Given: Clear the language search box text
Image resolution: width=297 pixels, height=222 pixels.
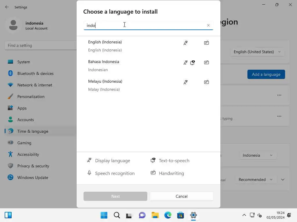Looking at the screenshot, I should click(x=208, y=25).
